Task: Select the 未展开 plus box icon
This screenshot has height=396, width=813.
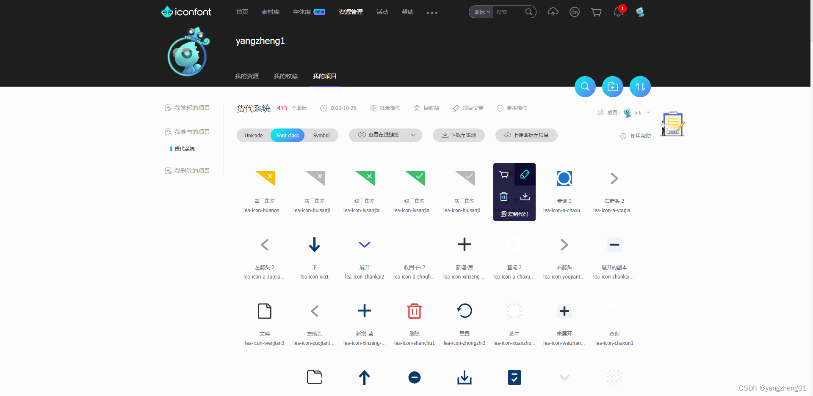Action: (564, 311)
